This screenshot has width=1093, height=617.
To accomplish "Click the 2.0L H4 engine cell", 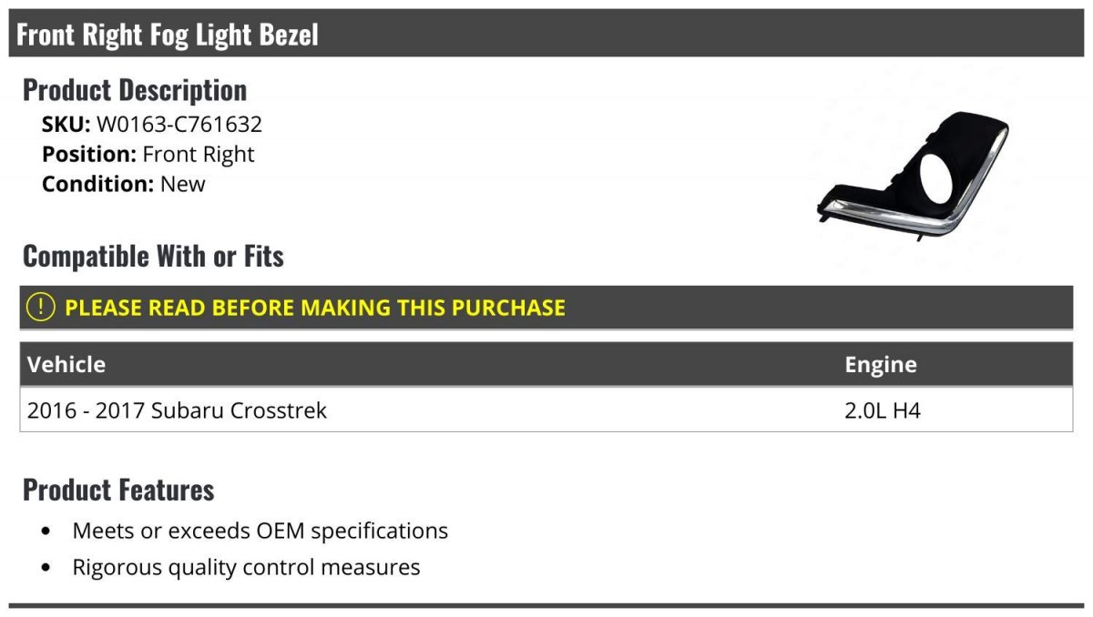I will tap(883, 410).
